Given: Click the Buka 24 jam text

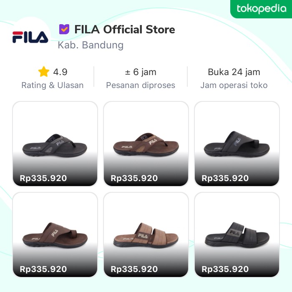Looking at the screenshot, I should tap(234, 72).
